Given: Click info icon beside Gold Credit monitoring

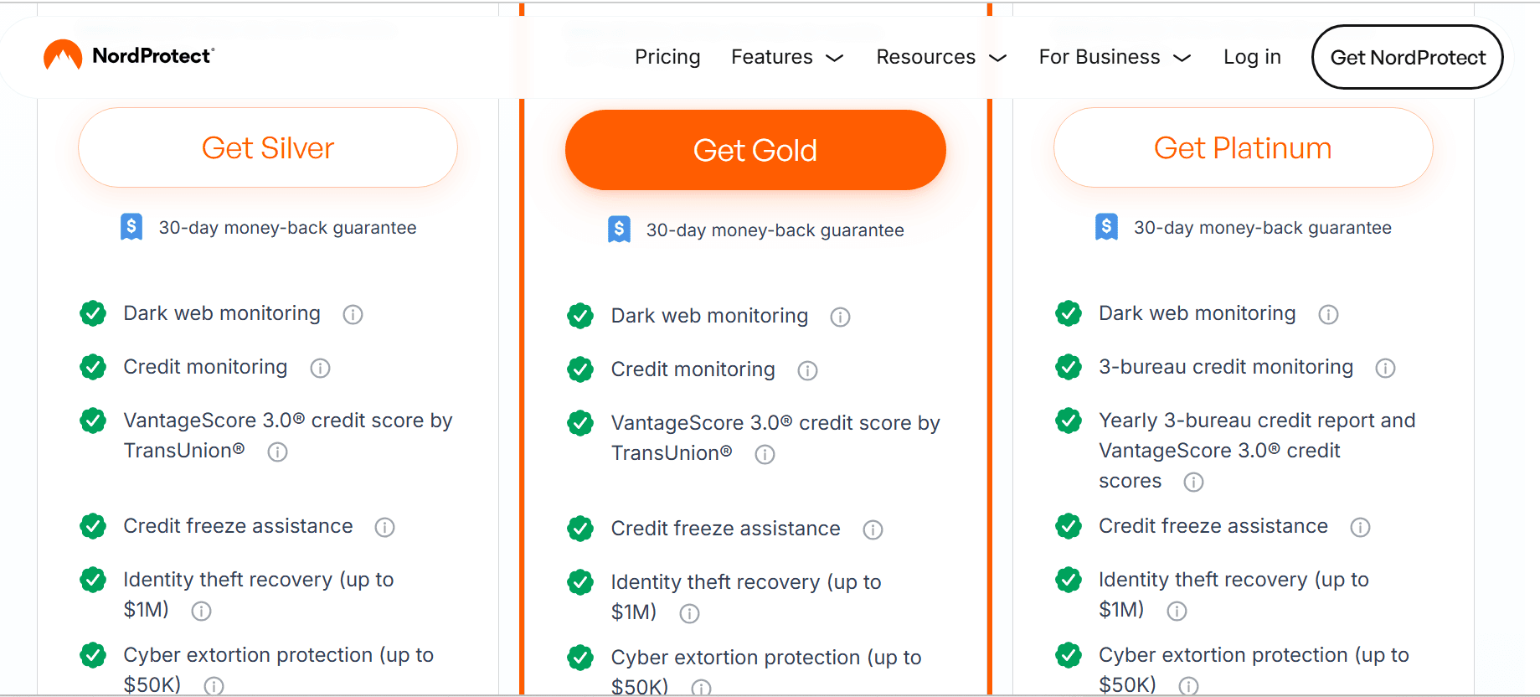Looking at the screenshot, I should point(807,370).
